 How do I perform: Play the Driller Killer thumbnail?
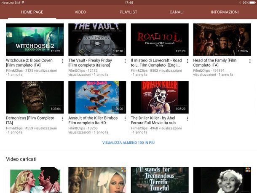click(x=160, y=97)
